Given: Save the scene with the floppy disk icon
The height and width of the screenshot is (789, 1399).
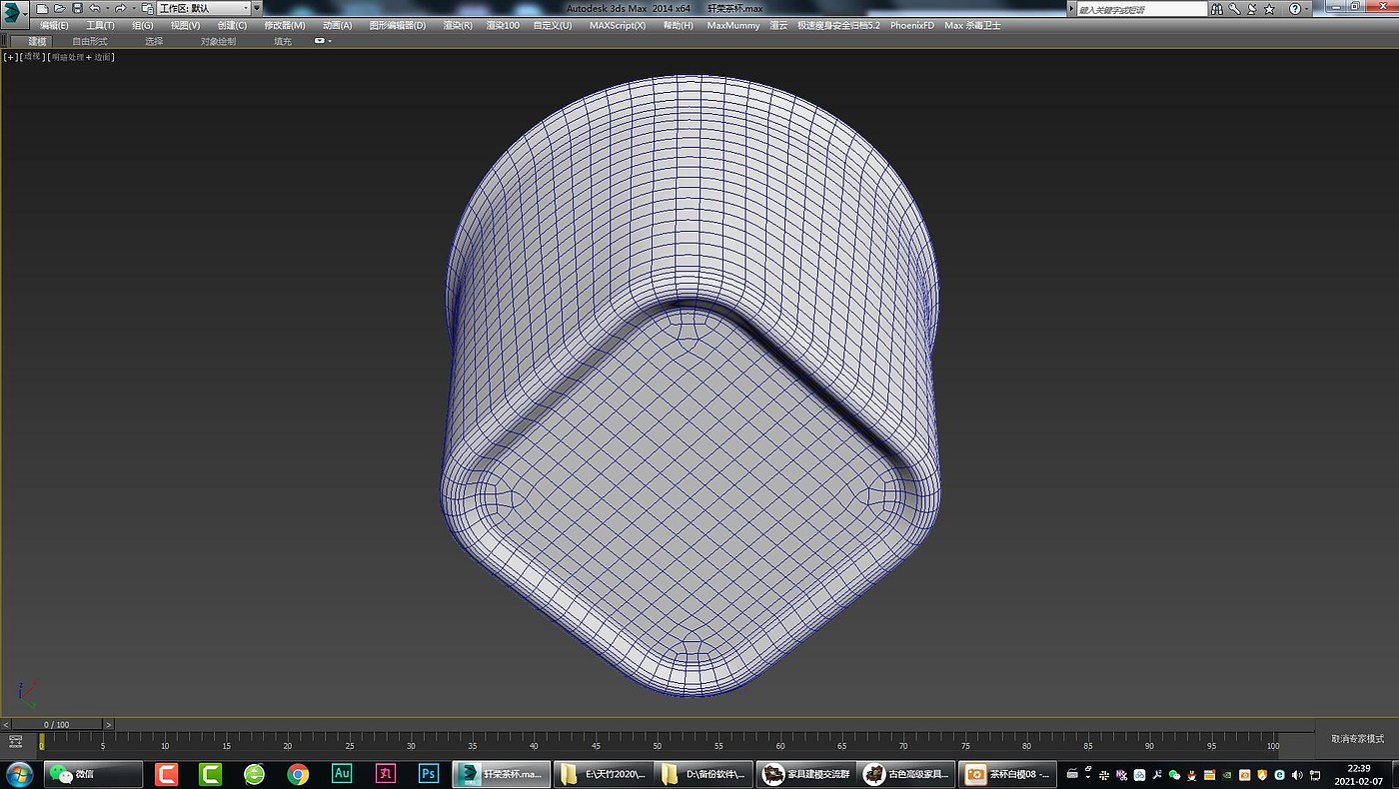Looking at the screenshot, I should point(77,8).
